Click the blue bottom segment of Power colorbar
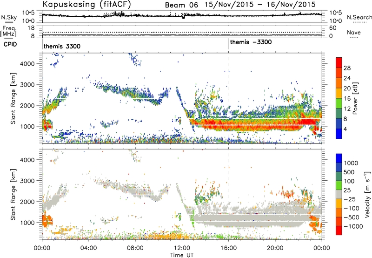The image size is (372, 258). click(x=339, y=135)
